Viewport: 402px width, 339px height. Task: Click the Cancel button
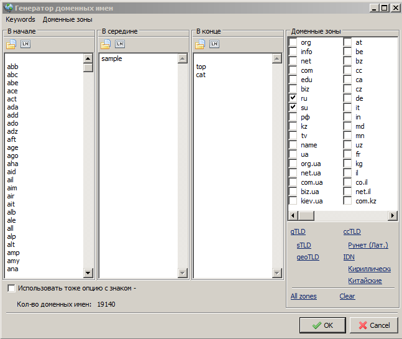[374, 325]
